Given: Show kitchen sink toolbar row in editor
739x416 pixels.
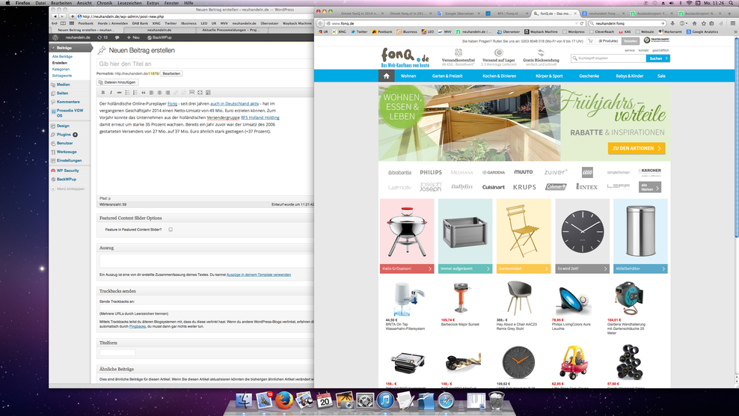Looking at the screenshot, I should click(208, 93).
